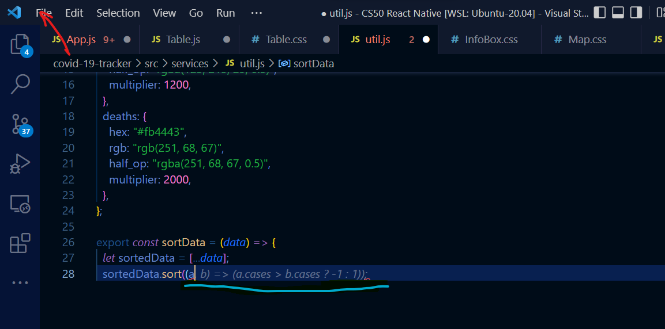Show additional views ellipsis in activity bar
Screen dimensions: 665x329
(x=20, y=283)
